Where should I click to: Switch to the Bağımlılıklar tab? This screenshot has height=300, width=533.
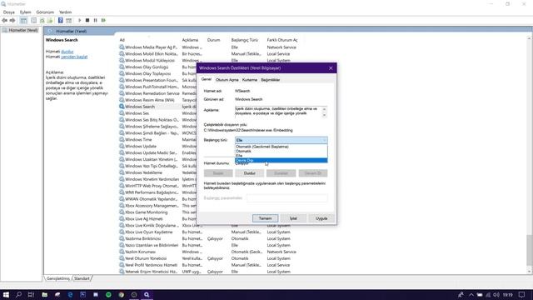point(271,80)
